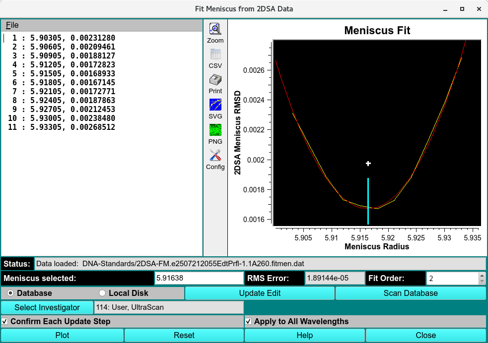Start a Scan Database search
Screen dimensions: 488x343
click(410, 293)
